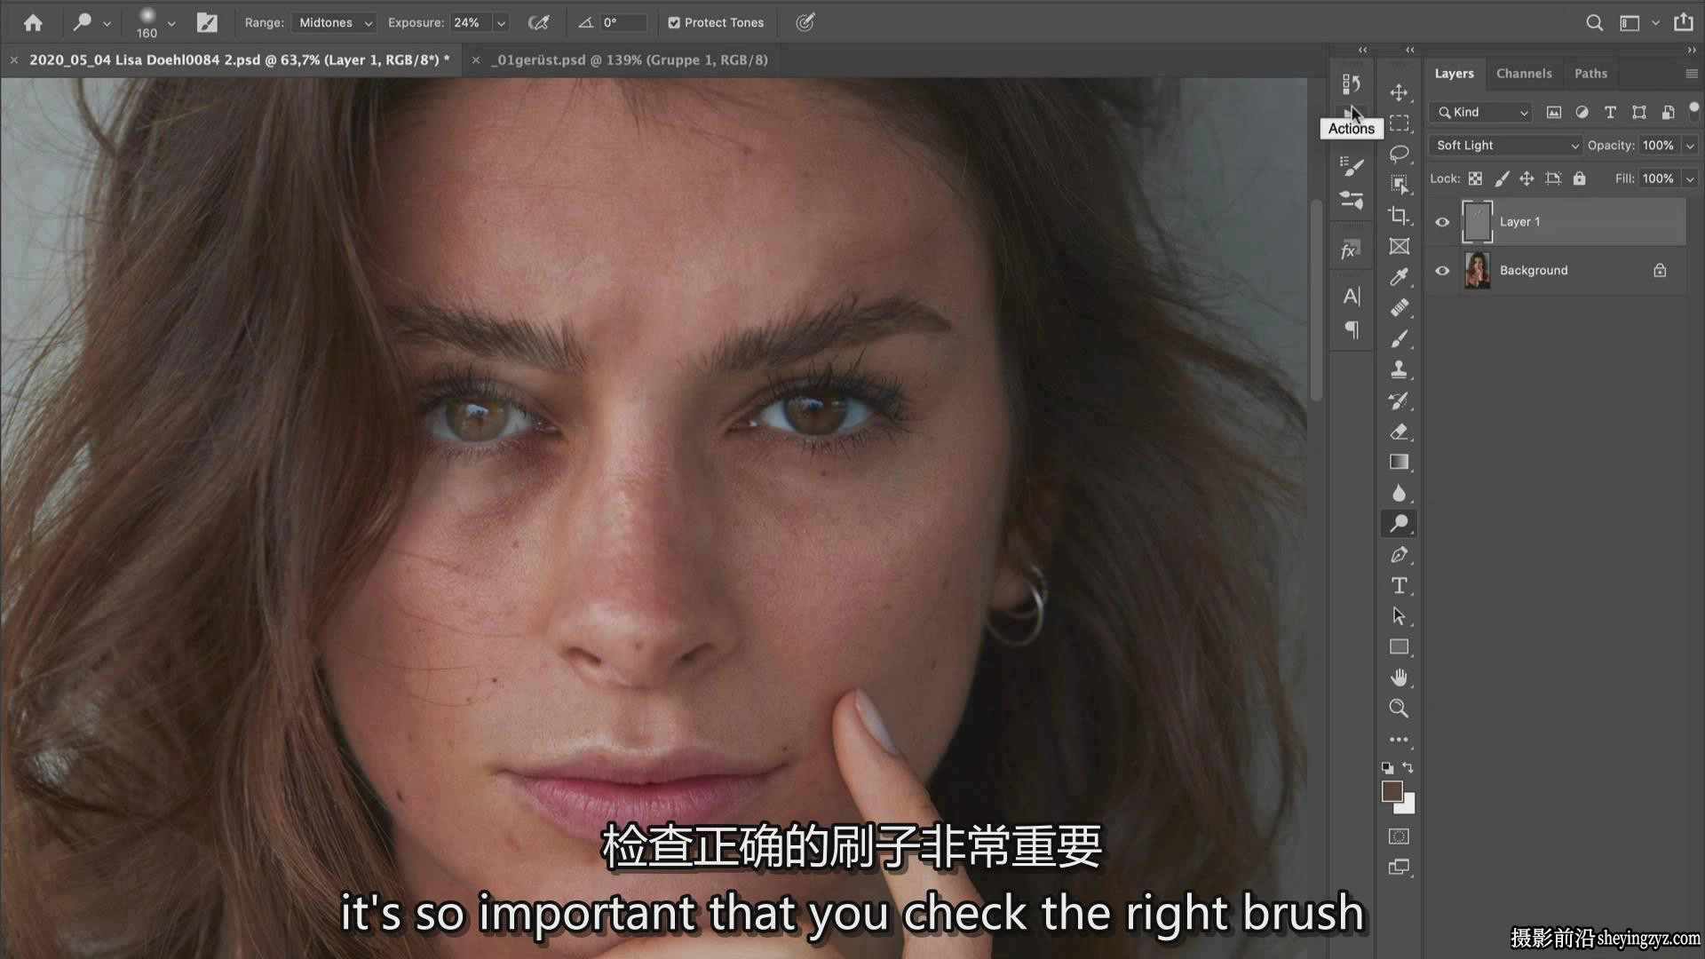Image resolution: width=1705 pixels, height=959 pixels.
Task: Open the Range Midtones dropdown
Action: pos(335,23)
